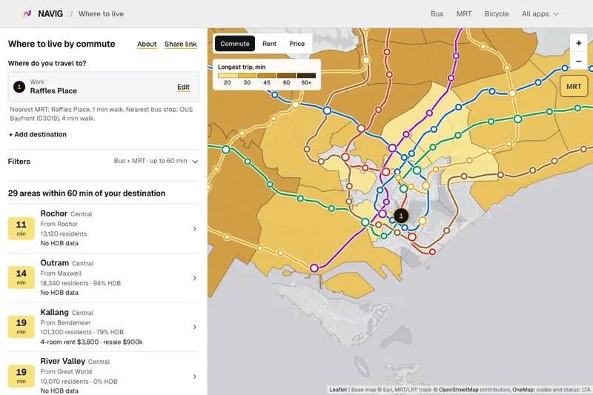Viewport: 593px width, 395px height.
Task: Click the Rochor area title
Action: [53, 213]
